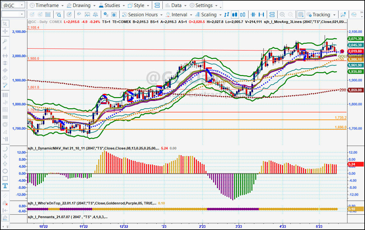Click the data window magnifier icon
The width and height of the screenshot is (365, 230).
58,15
